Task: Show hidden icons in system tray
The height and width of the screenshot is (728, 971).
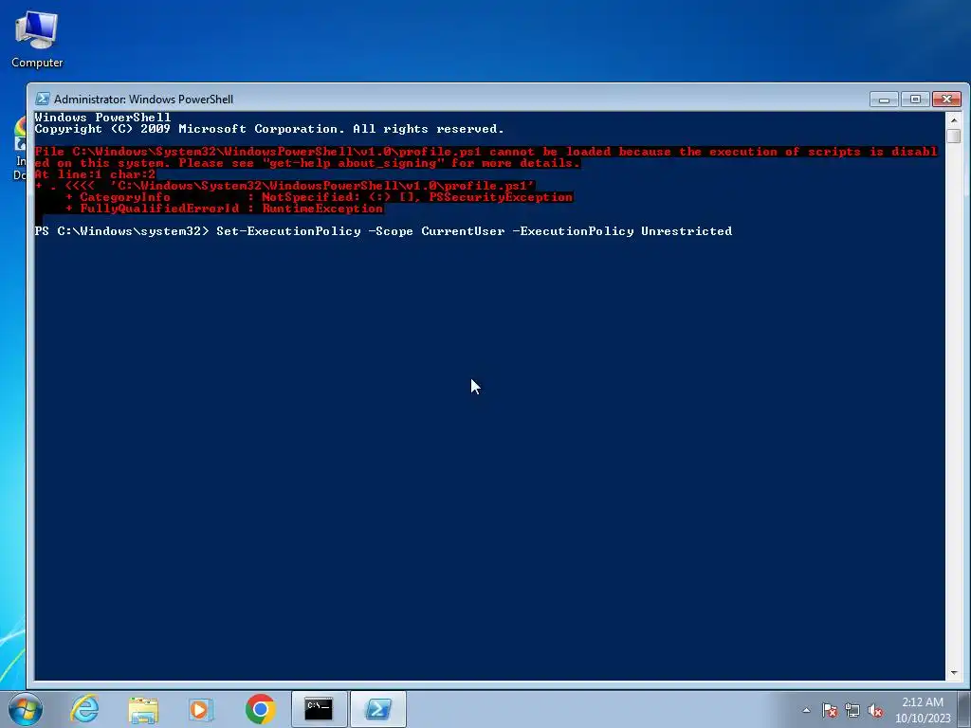Action: click(806, 710)
